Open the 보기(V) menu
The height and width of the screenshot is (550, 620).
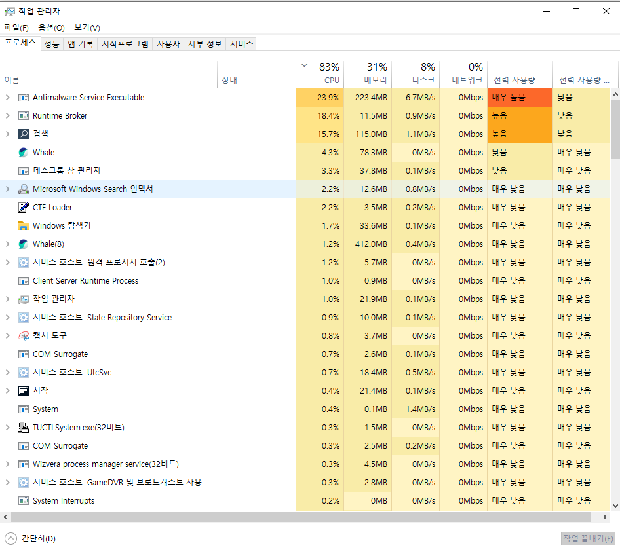click(87, 28)
